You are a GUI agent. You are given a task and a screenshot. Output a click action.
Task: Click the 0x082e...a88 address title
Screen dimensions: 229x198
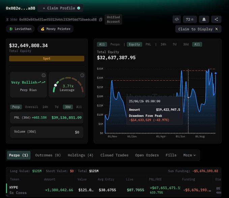pyautogui.click(x=21, y=8)
